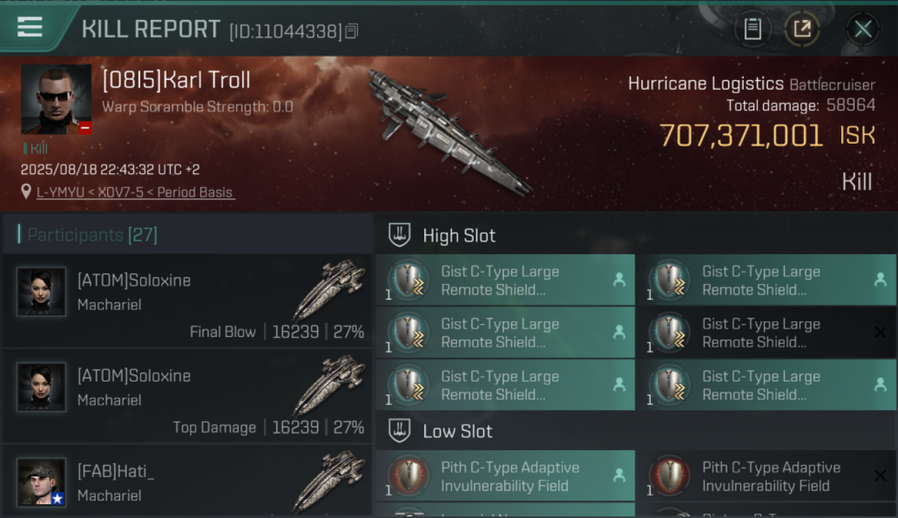Close the kill report window
Image resolution: width=898 pixels, height=518 pixels.
[863, 29]
